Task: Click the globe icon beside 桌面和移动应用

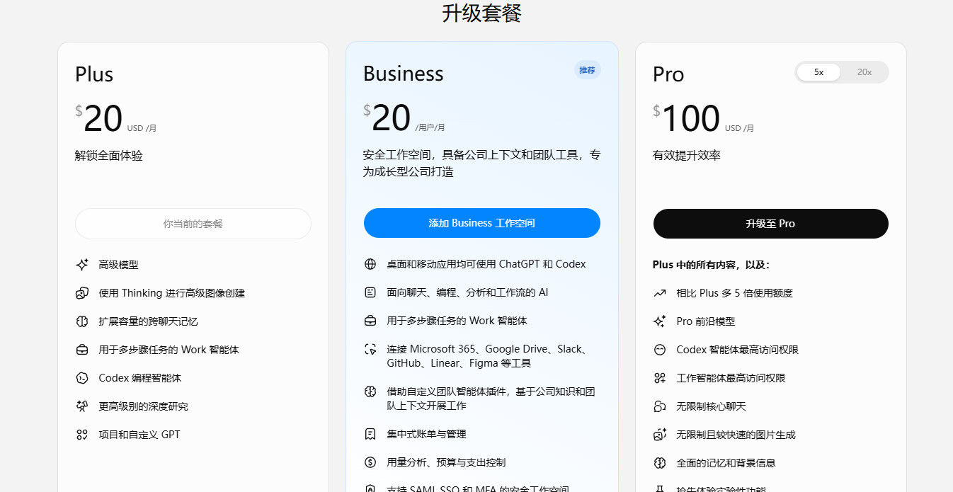Action: pyautogui.click(x=370, y=264)
